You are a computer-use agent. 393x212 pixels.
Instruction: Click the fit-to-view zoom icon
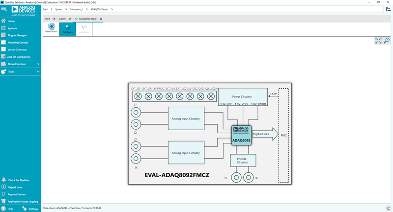click(378, 41)
